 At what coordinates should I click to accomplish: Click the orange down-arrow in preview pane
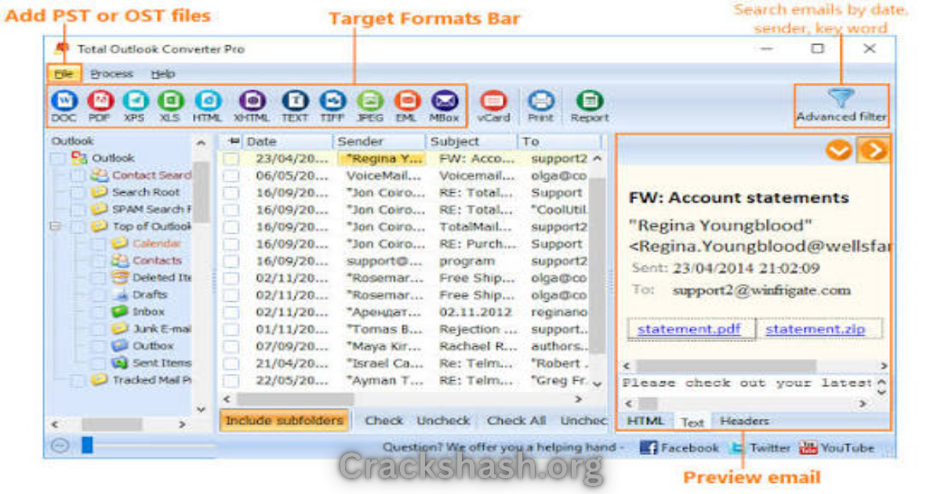[x=838, y=149]
